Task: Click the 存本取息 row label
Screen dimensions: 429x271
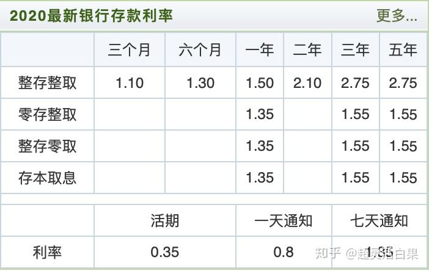Action: click(x=47, y=178)
